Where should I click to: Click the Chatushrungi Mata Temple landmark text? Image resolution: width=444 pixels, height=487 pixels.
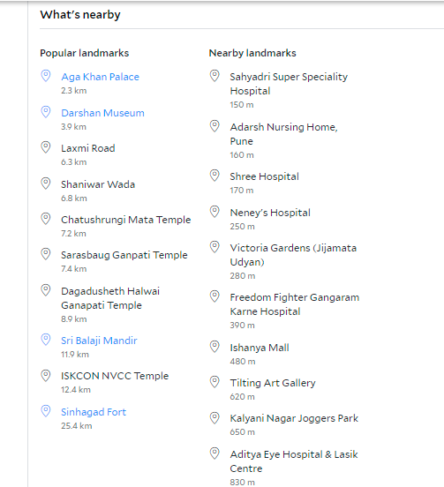[x=126, y=220]
